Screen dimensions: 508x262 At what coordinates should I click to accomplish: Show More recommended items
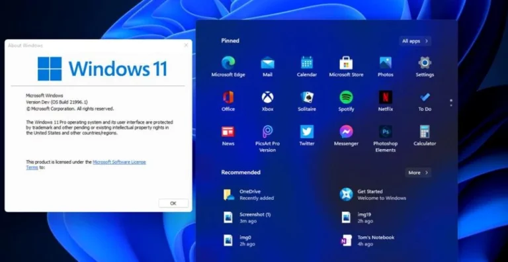pyautogui.click(x=418, y=173)
